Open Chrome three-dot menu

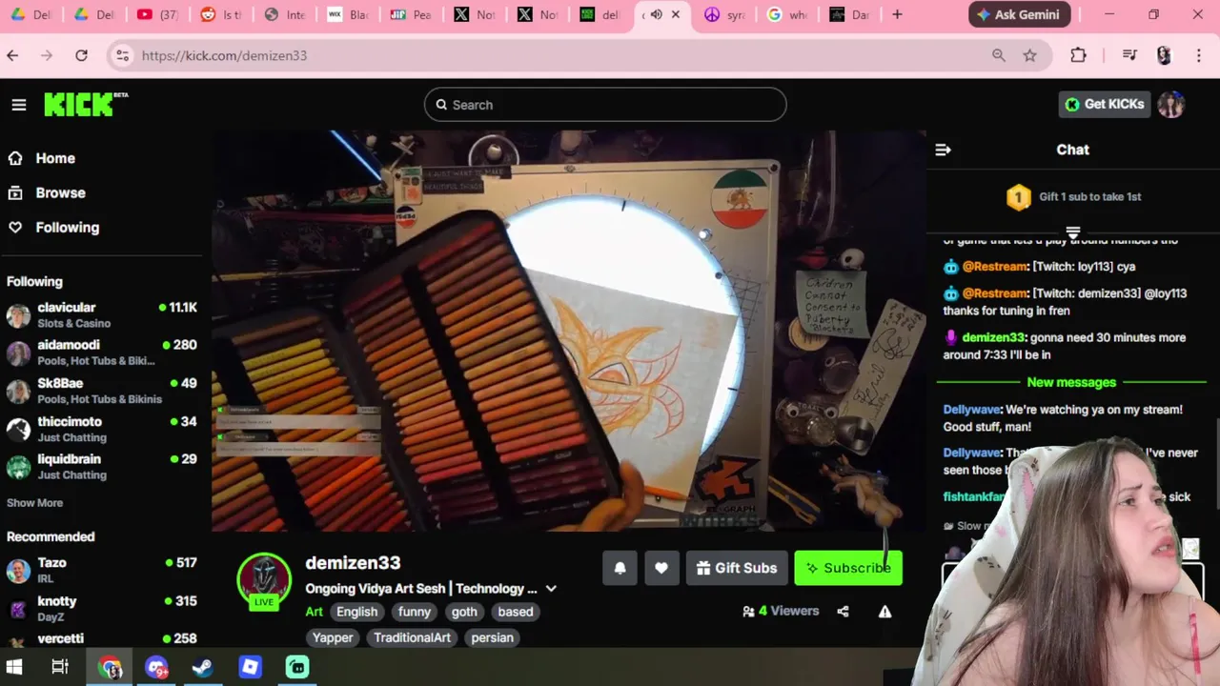pyautogui.click(x=1198, y=55)
